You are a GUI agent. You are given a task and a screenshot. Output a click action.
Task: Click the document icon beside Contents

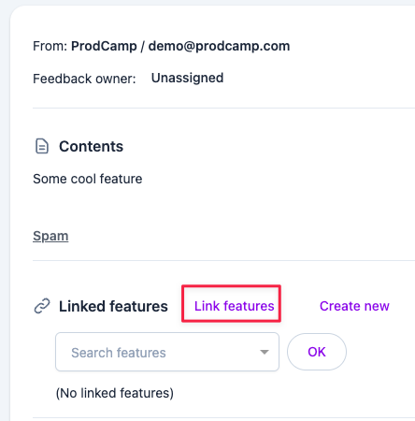click(x=42, y=147)
